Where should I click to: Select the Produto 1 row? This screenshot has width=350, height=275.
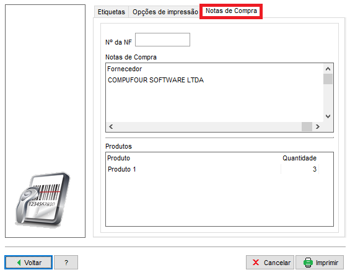(213, 169)
